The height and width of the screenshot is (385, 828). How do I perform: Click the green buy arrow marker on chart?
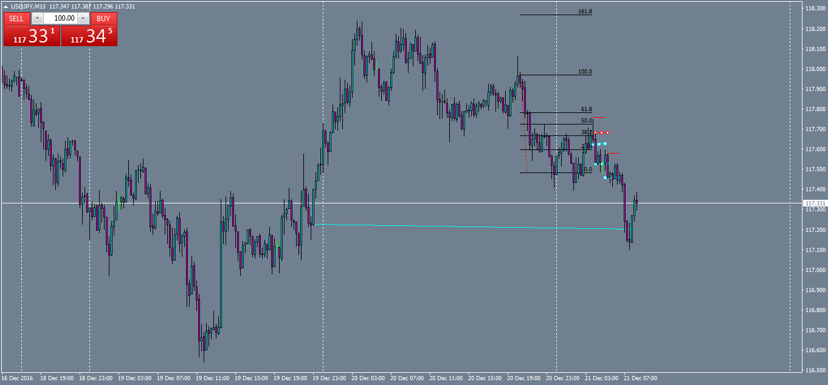(602, 166)
